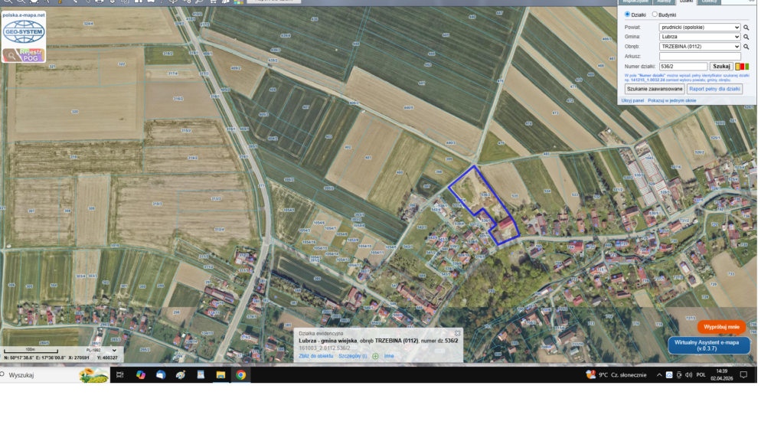Click magnifier icon next to Gmina field
This screenshot has width=784, height=441.
[746, 37]
